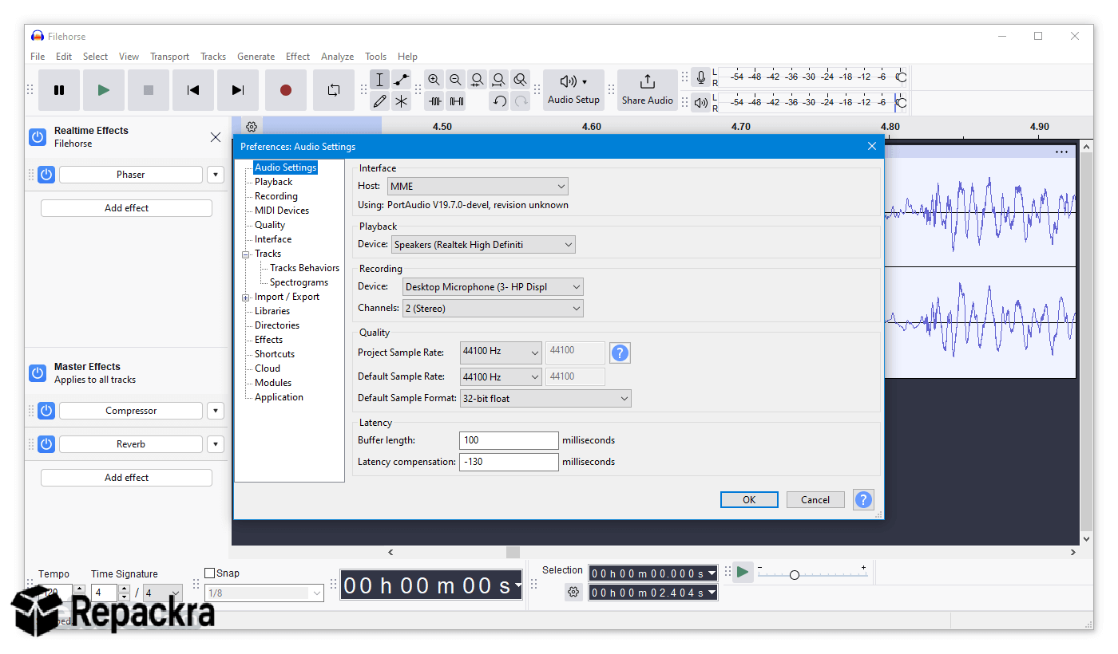Click Play-at-speed green button
Image resolution: width=1118 pixels, height=654 pixels.
[x=743, y=572]
